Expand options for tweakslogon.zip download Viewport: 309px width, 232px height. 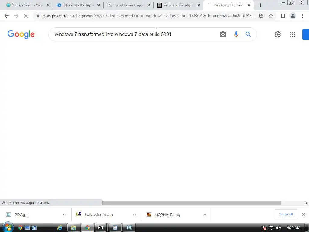(x=135, y=215)
